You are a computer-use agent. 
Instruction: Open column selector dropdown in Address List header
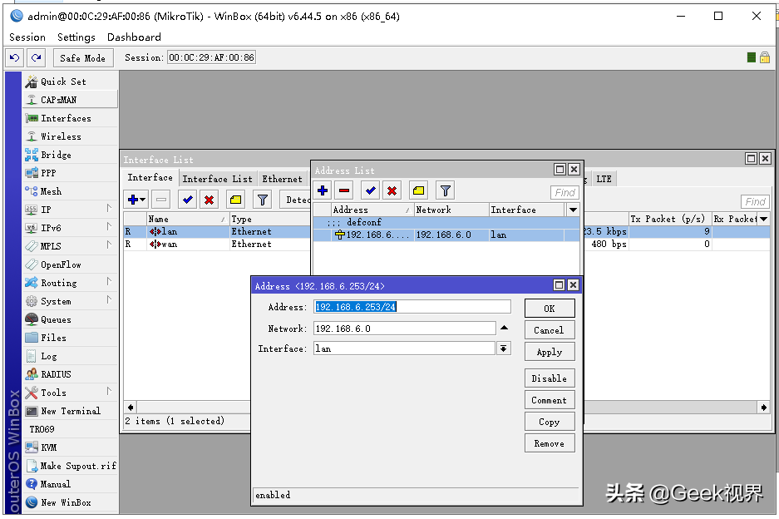[573, 210]
